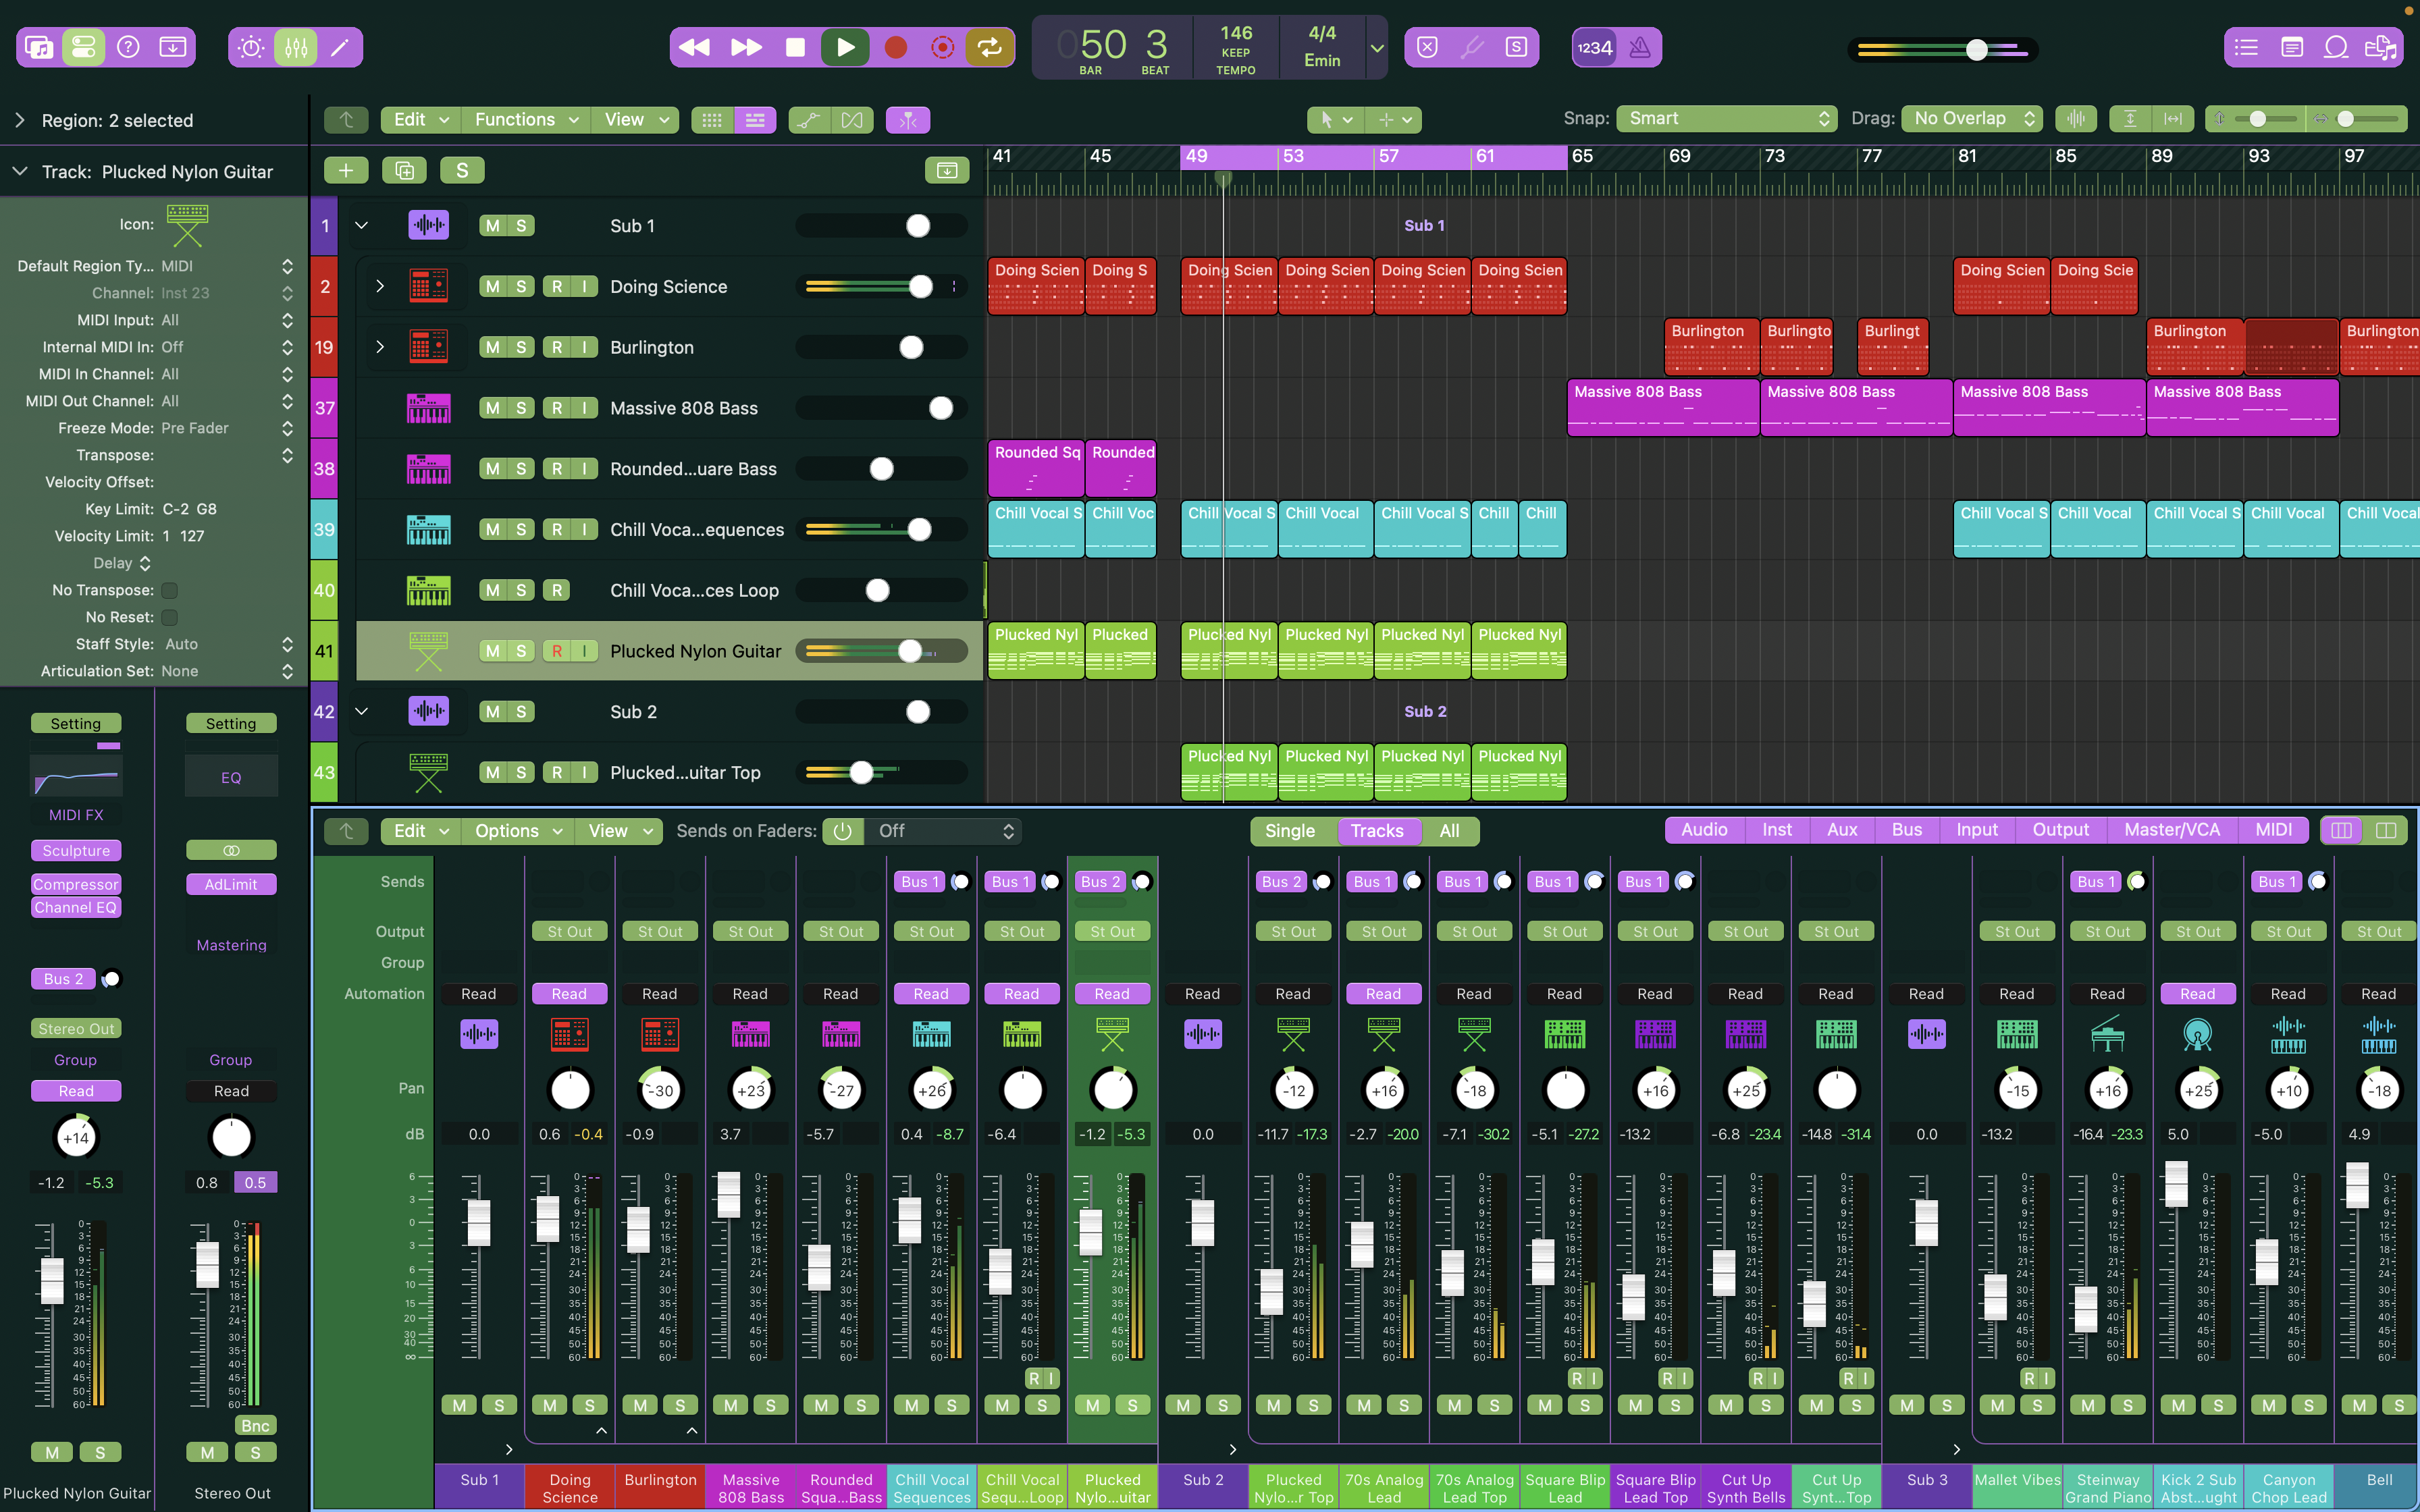Open Quick Help question mark icon

(x=128, y=47)
